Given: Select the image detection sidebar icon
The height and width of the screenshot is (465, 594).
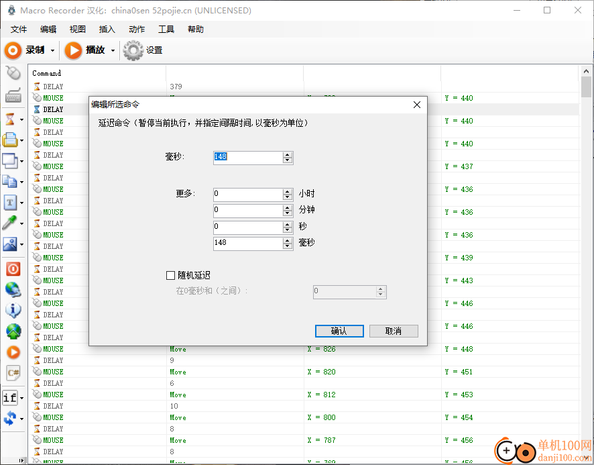Looking at the screenshot, I should tap(10, 244).
